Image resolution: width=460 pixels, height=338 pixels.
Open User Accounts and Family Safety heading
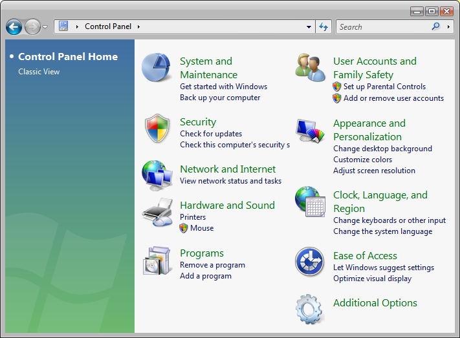pyautogui.click(x=375, y=68)
